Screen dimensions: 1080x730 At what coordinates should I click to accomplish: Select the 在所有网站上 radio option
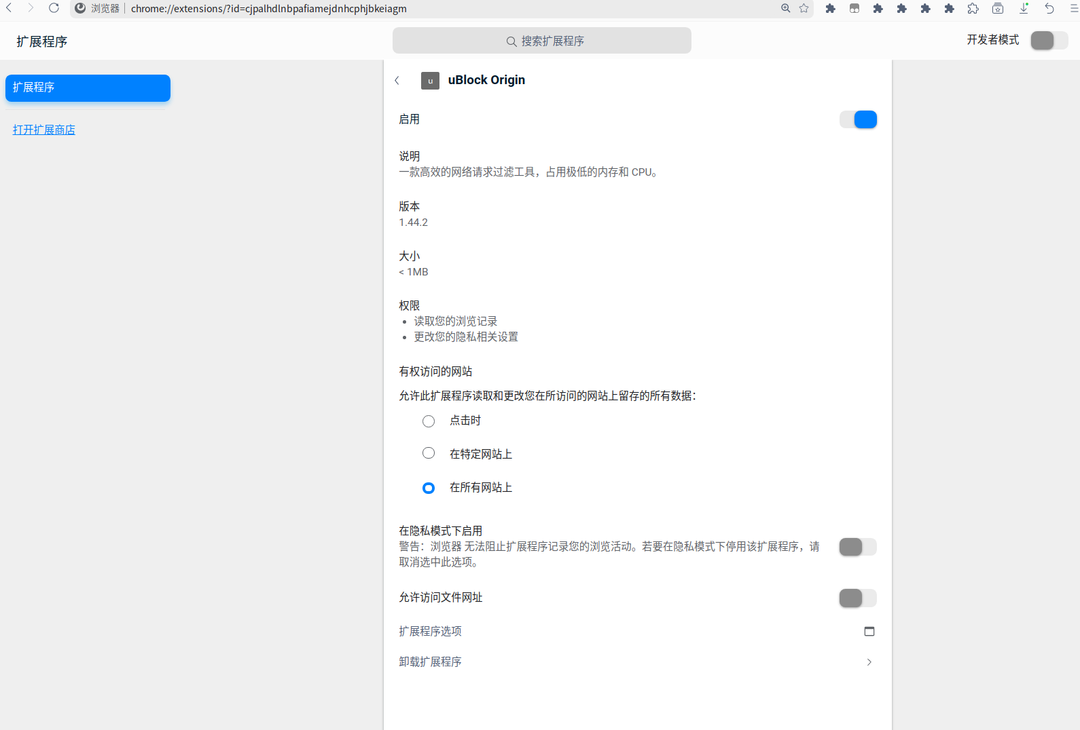point(429,488)
